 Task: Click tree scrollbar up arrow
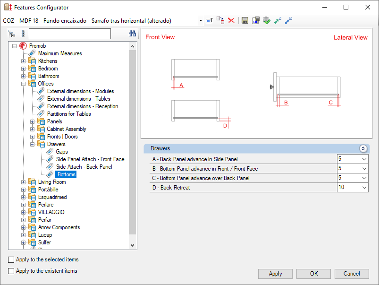pos(132,46)
